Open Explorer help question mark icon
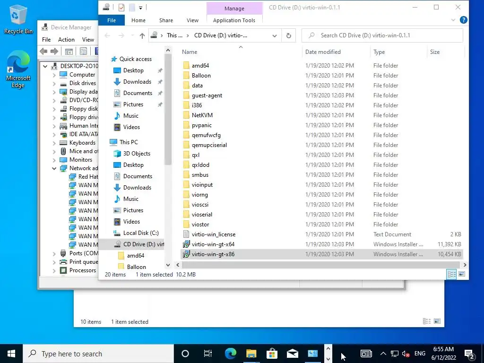Viewport: 484px width, 363px height. (x=463, y=20)
